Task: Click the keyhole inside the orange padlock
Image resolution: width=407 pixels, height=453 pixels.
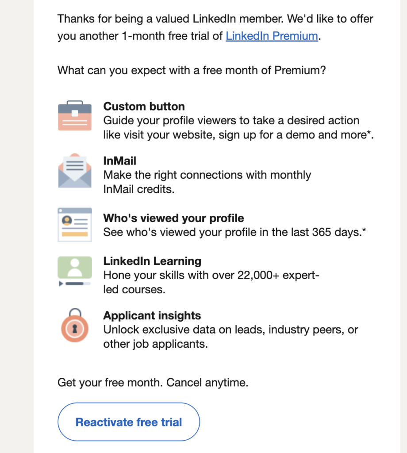Action: coord(74,328)
